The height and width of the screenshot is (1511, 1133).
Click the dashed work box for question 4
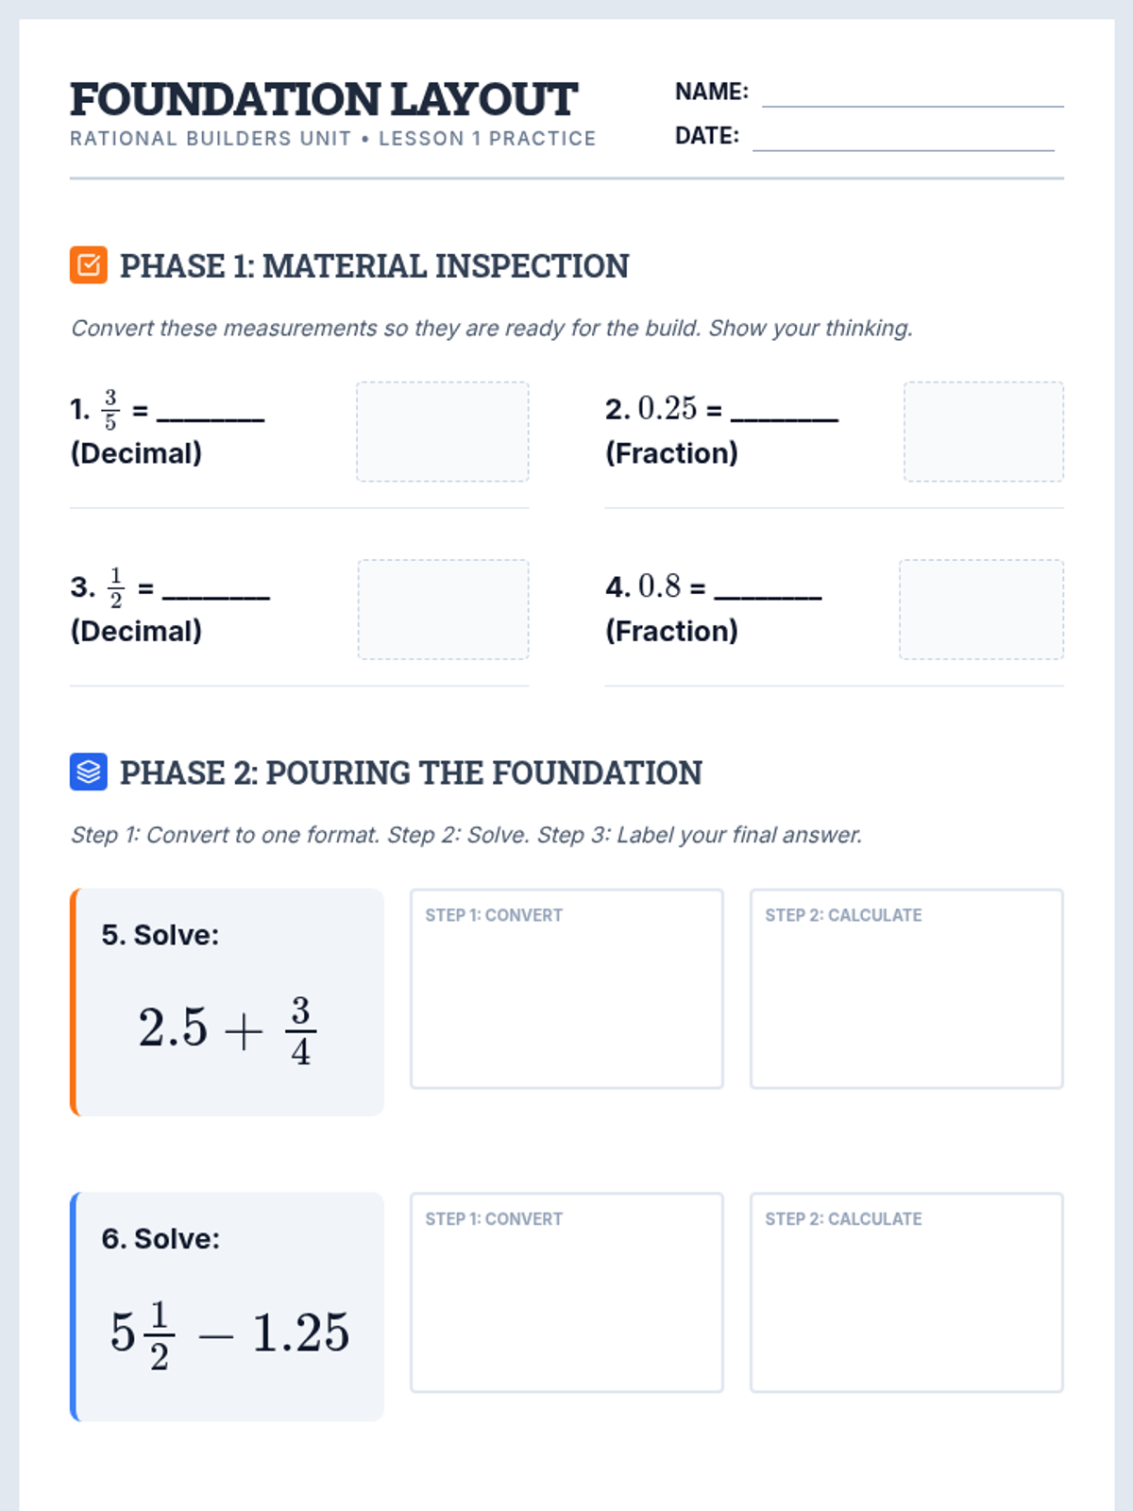pyautogui.click(x=981, y=609)
